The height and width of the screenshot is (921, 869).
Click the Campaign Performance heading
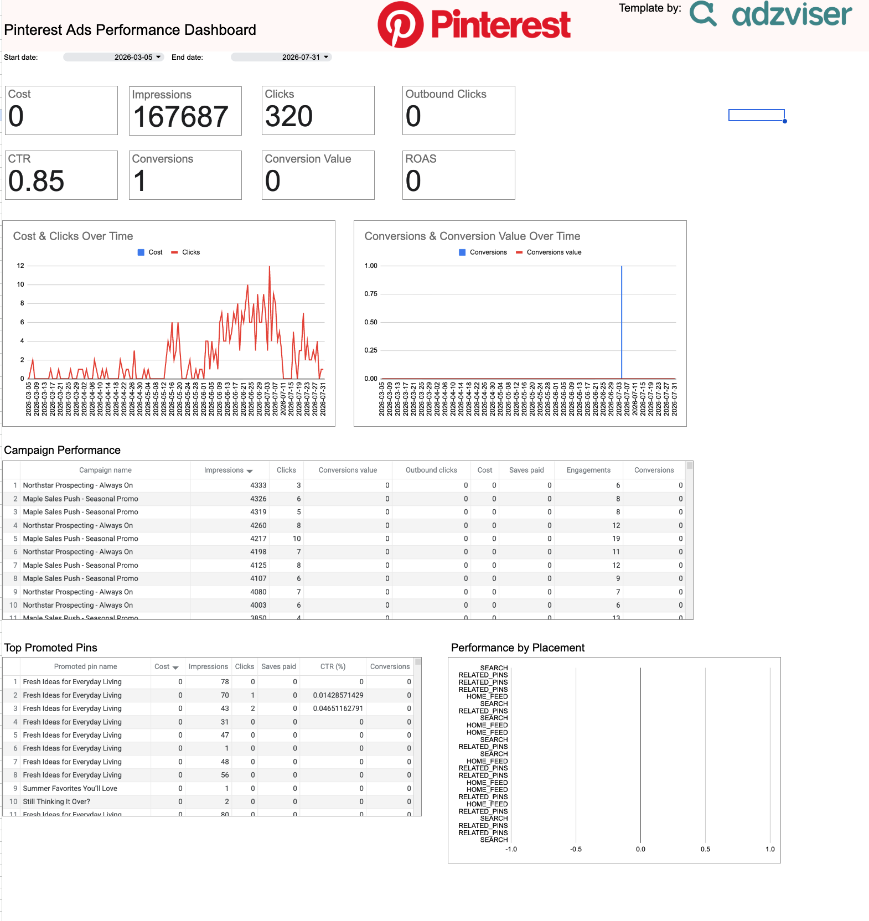62,450
